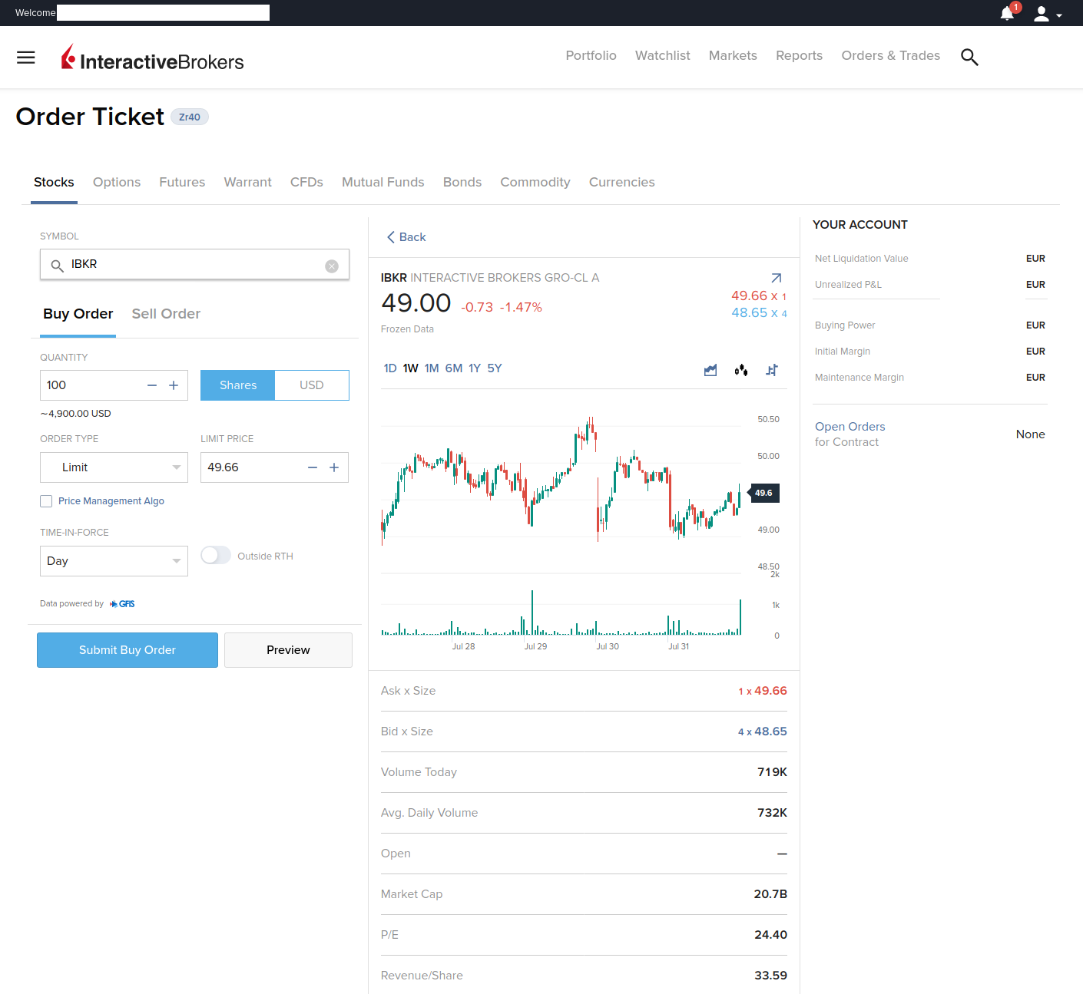Click the 49.6 price marker on chart
The image size is (1083, 994).
point(763,493)
